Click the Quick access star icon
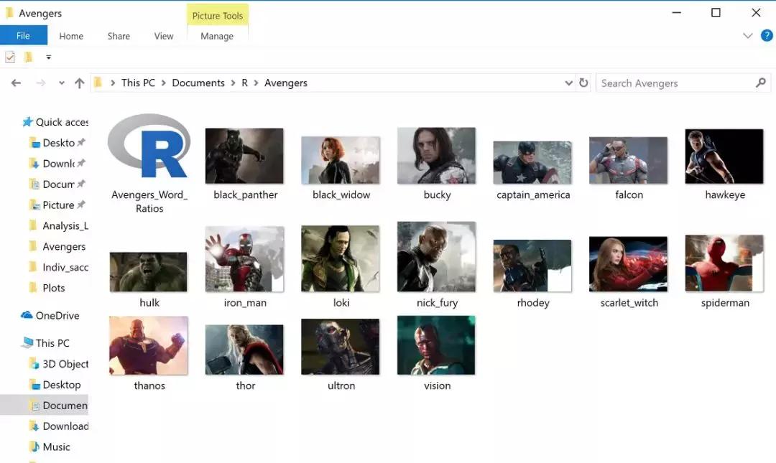Screen dimensions: 776x463 [x=27, y=122]
